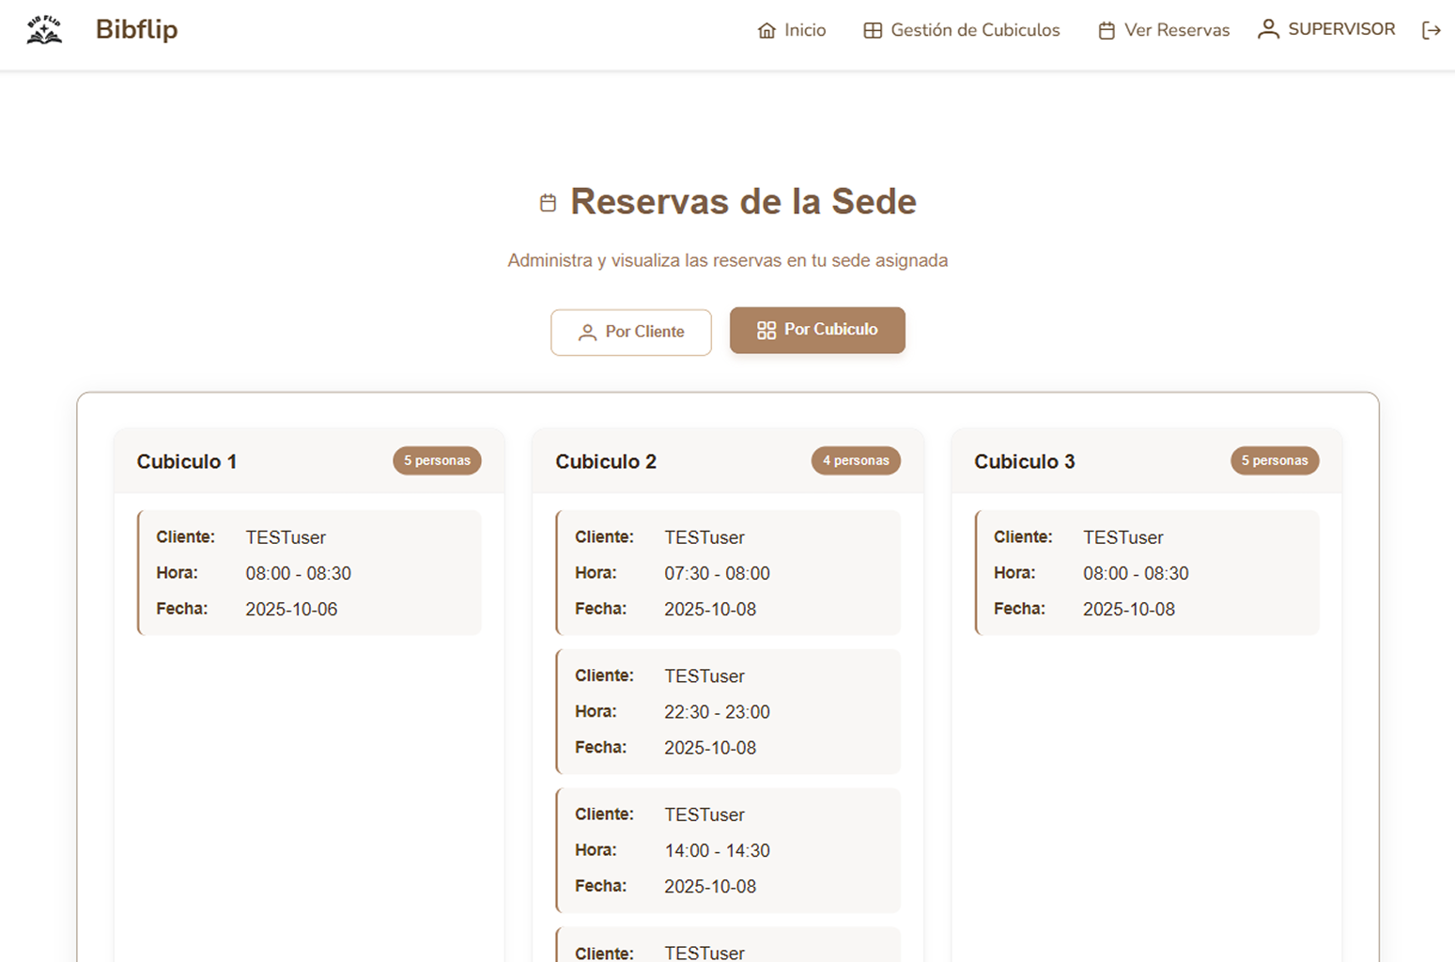
Task: Click the subtitle about administering reservations
Action: pyautogui.click(x=728, y=260)
